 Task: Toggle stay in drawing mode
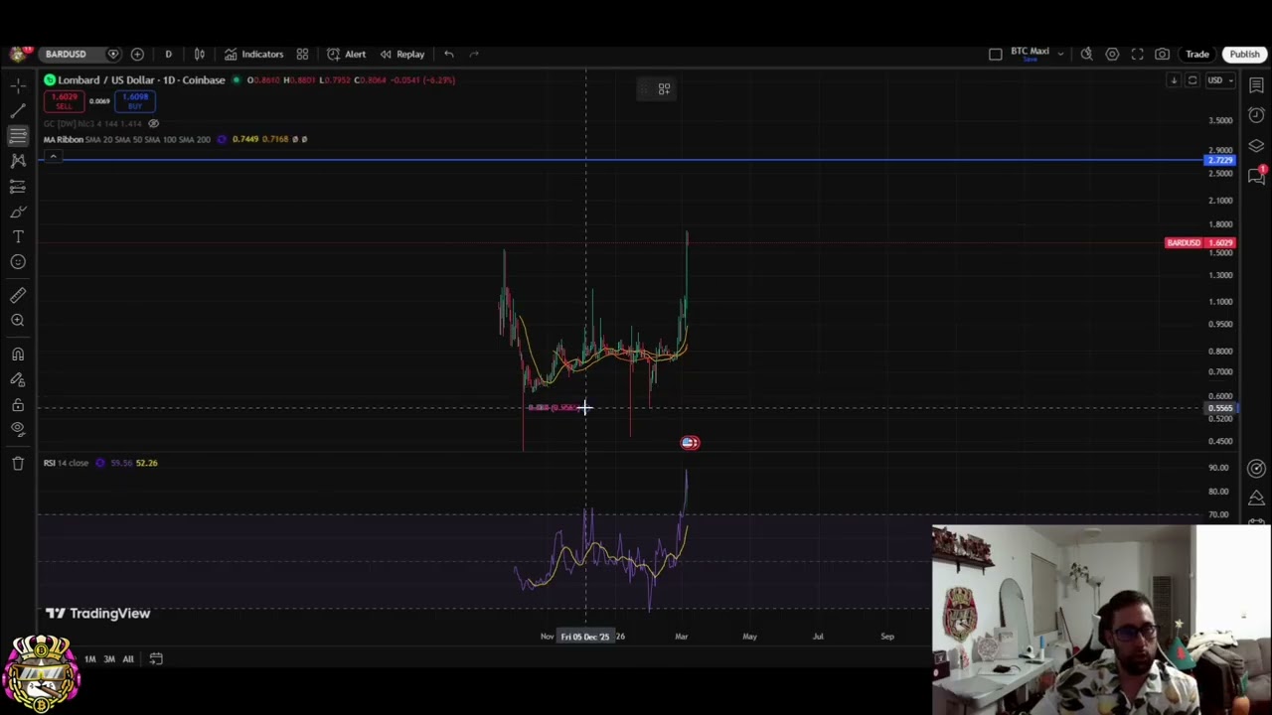18,379
